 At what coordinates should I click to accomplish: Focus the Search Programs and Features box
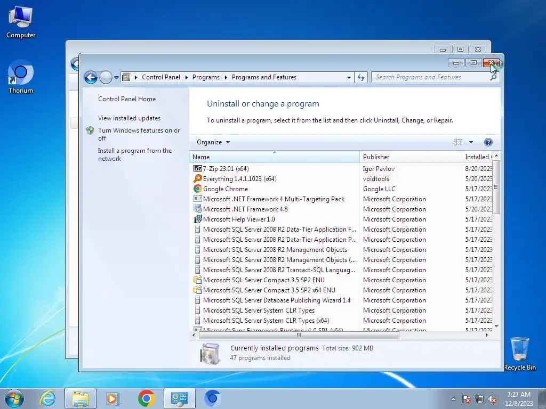(430, 77)
